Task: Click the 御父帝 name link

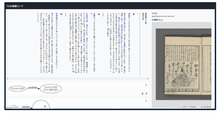Action: [124, 25]
